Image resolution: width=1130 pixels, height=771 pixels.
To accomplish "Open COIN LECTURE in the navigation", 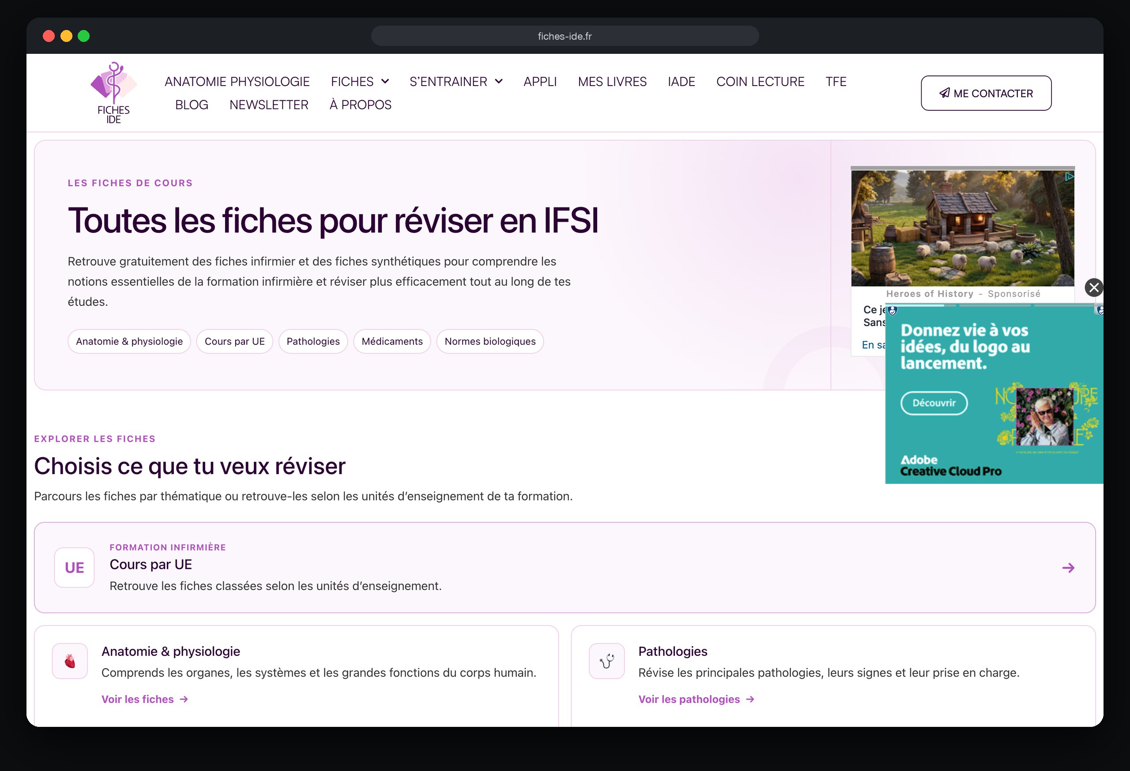I will click(761, 81).
